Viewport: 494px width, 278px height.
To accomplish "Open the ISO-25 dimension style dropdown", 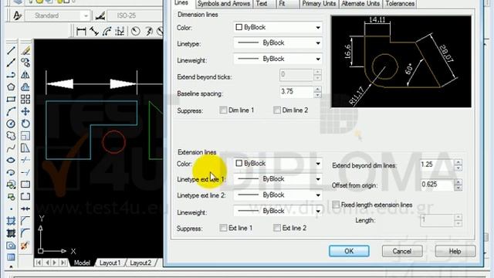I will click(x=135, y=15).
